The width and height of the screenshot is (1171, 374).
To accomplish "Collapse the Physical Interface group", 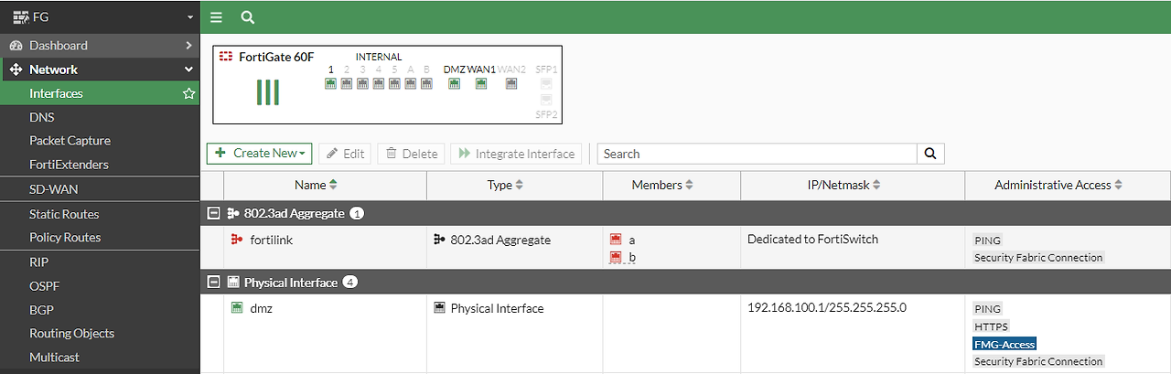I will coord(214,282).
